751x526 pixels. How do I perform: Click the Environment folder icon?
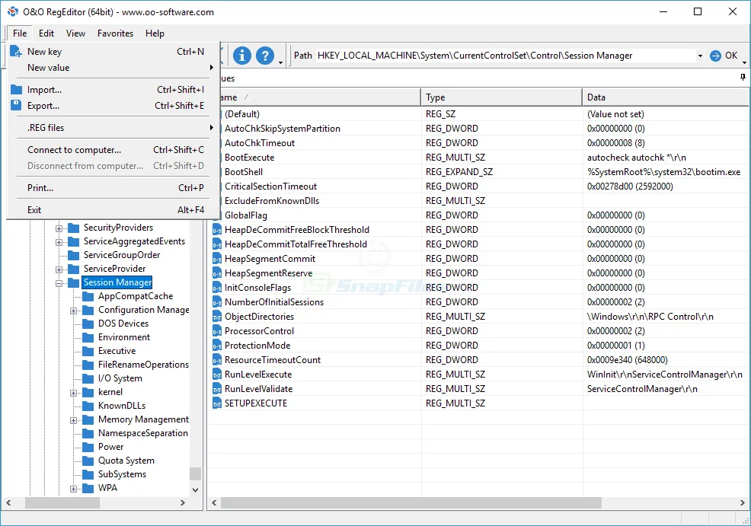pos(88,337)
